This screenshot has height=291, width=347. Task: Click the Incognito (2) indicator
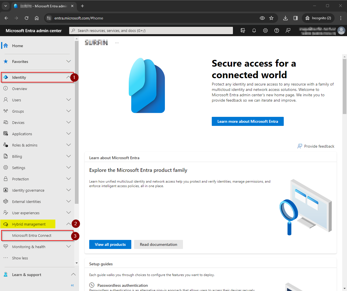coord(318,18)
